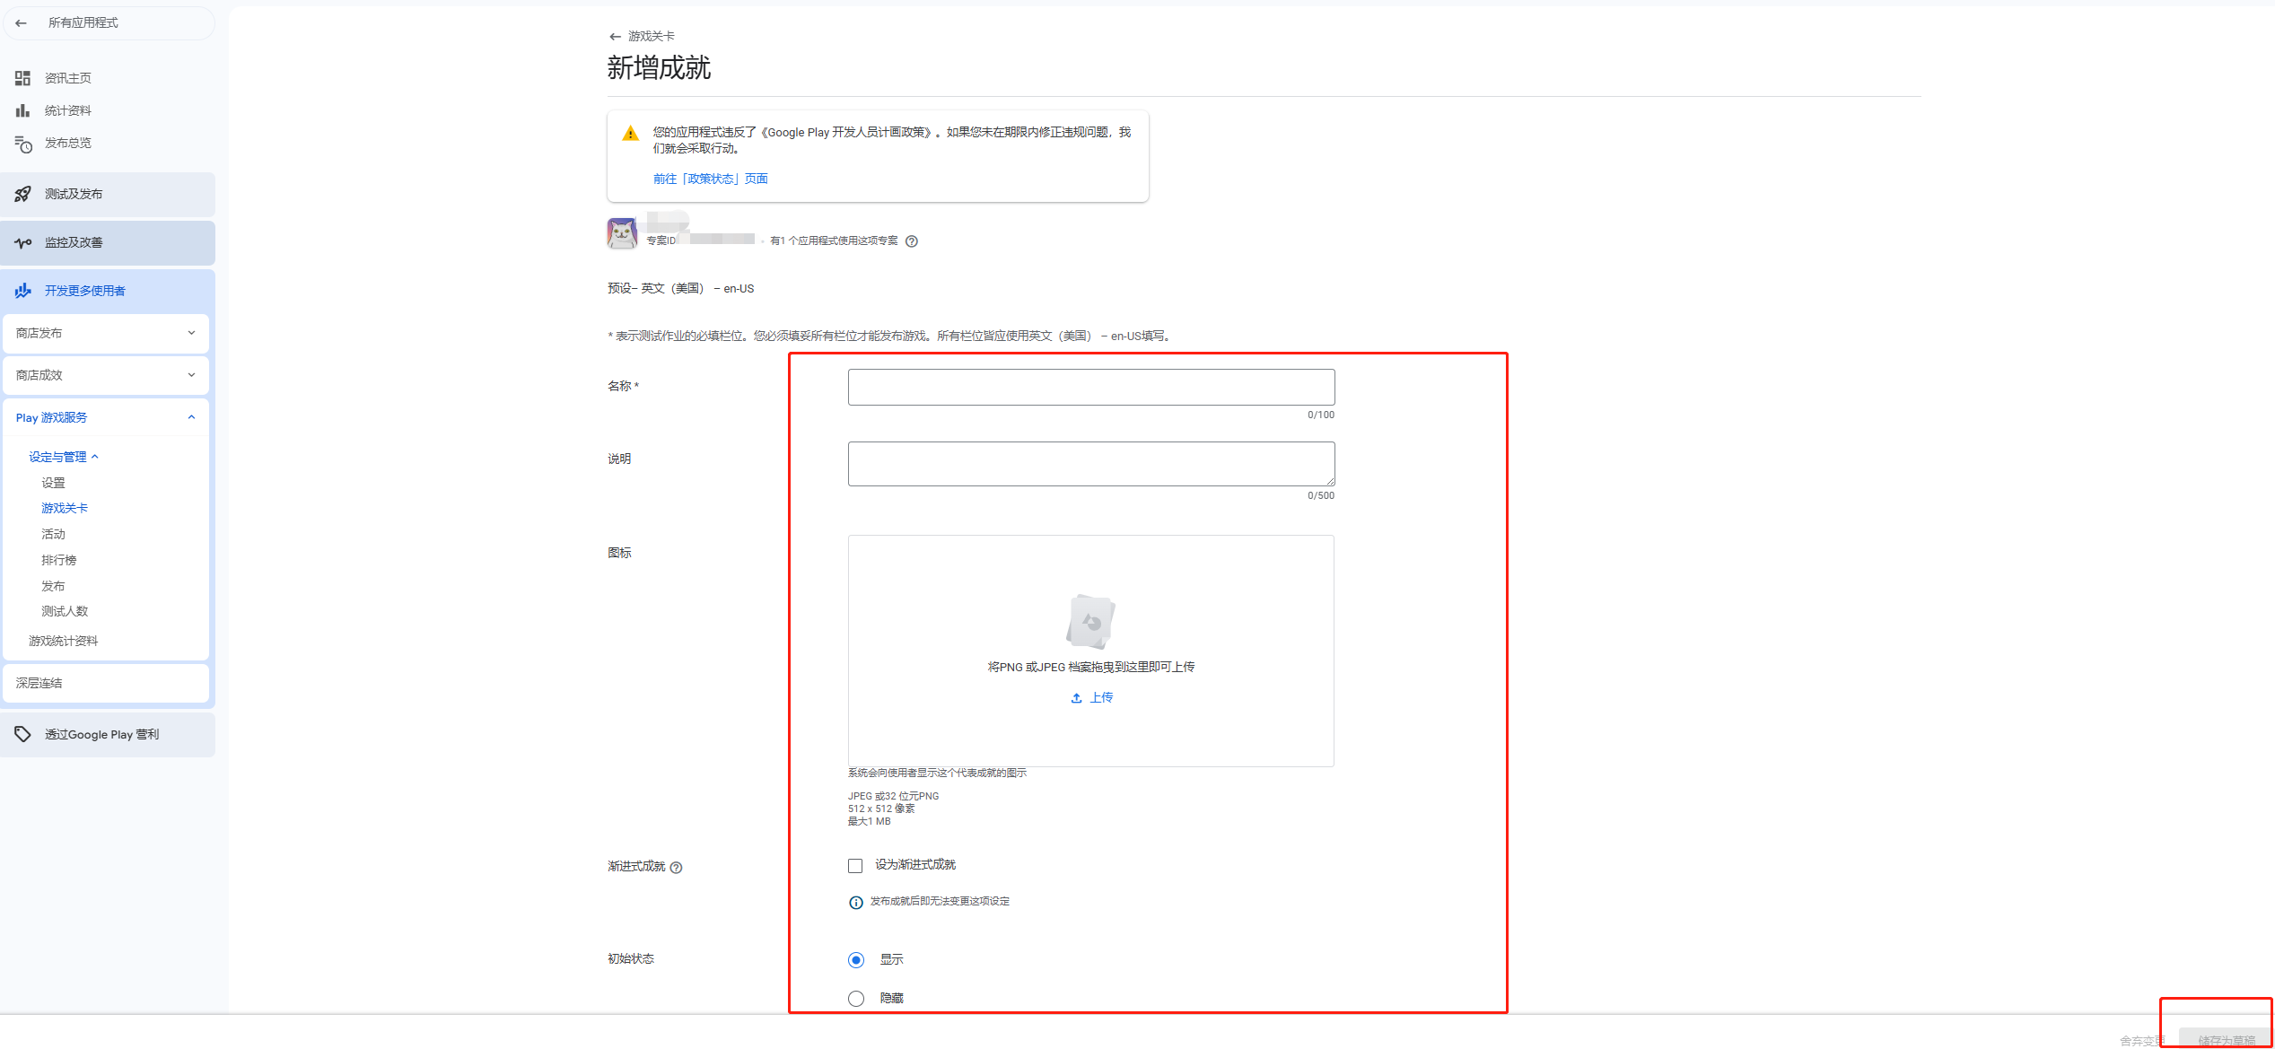
Task: Click the 监控及改善 menu label
Action: click(74, 242)
